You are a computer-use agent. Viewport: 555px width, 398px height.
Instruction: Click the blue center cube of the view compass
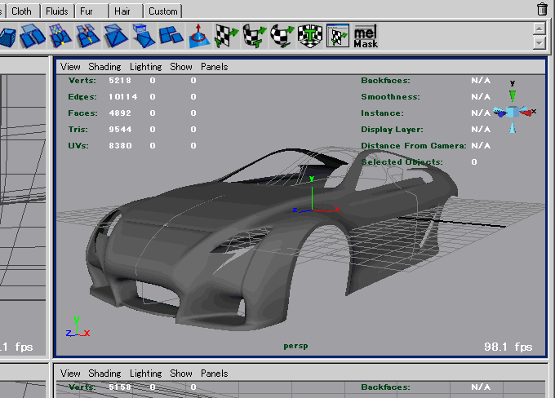point(513,113)
